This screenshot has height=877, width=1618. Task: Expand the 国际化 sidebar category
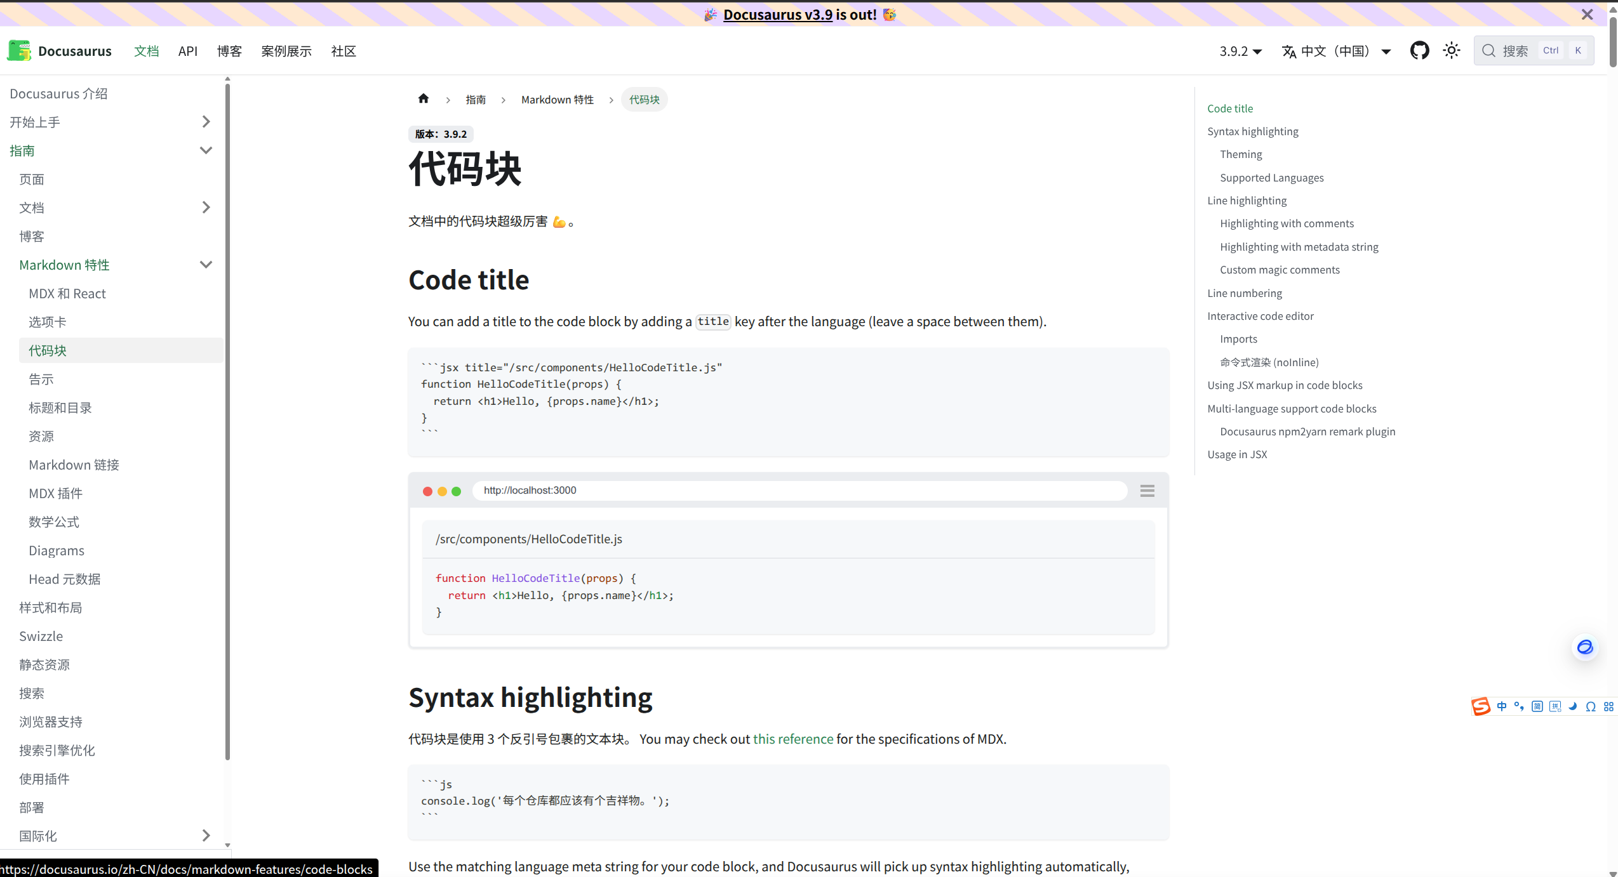206,836
